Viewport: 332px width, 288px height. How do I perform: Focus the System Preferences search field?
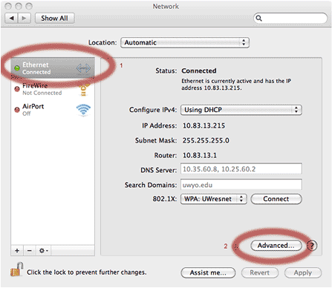290,18
